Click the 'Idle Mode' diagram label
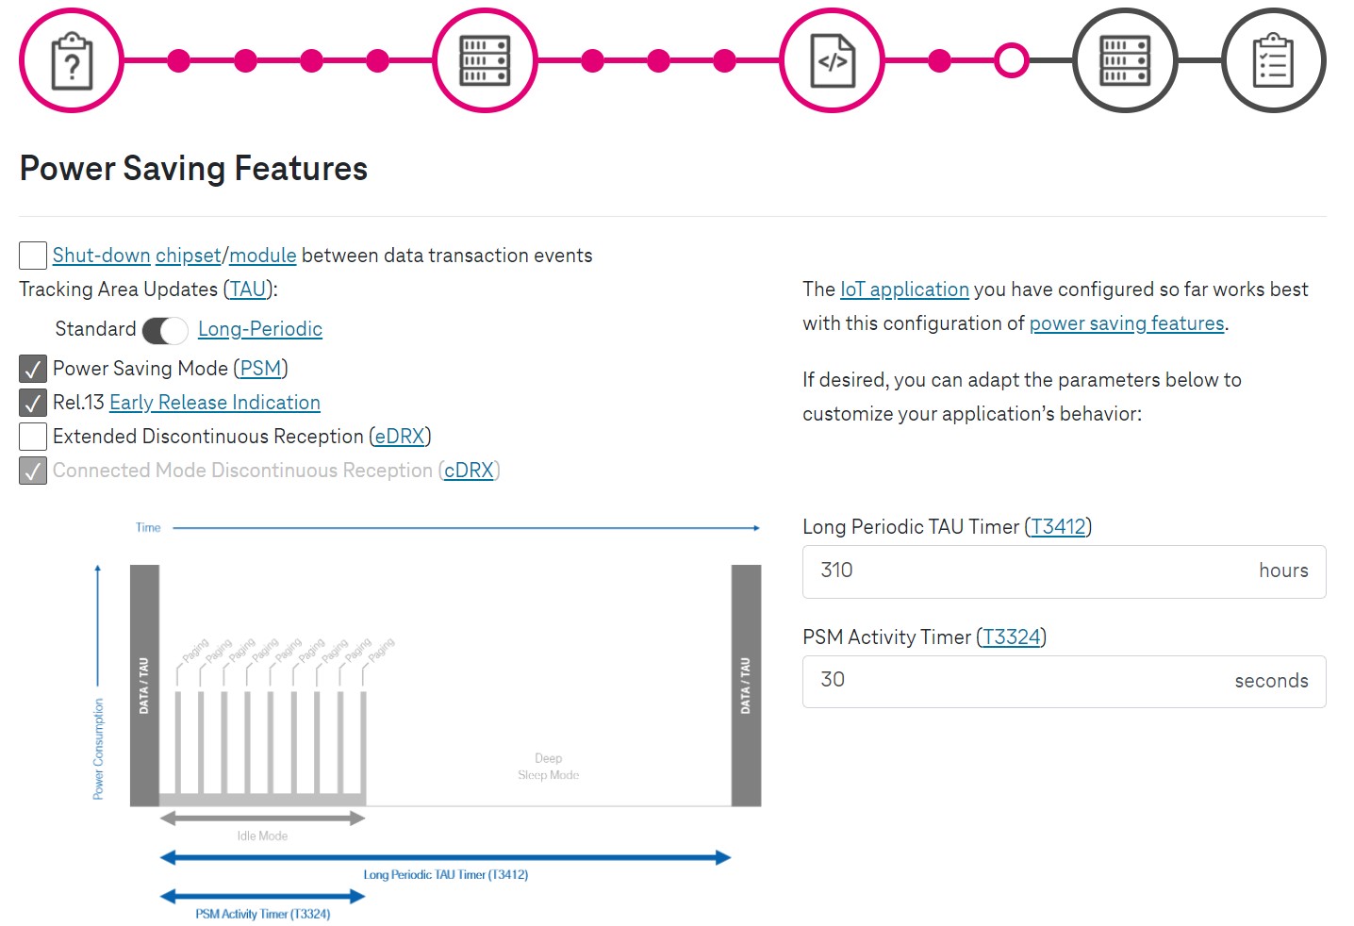The image size is (1354, 926). [x=262, y=836]
